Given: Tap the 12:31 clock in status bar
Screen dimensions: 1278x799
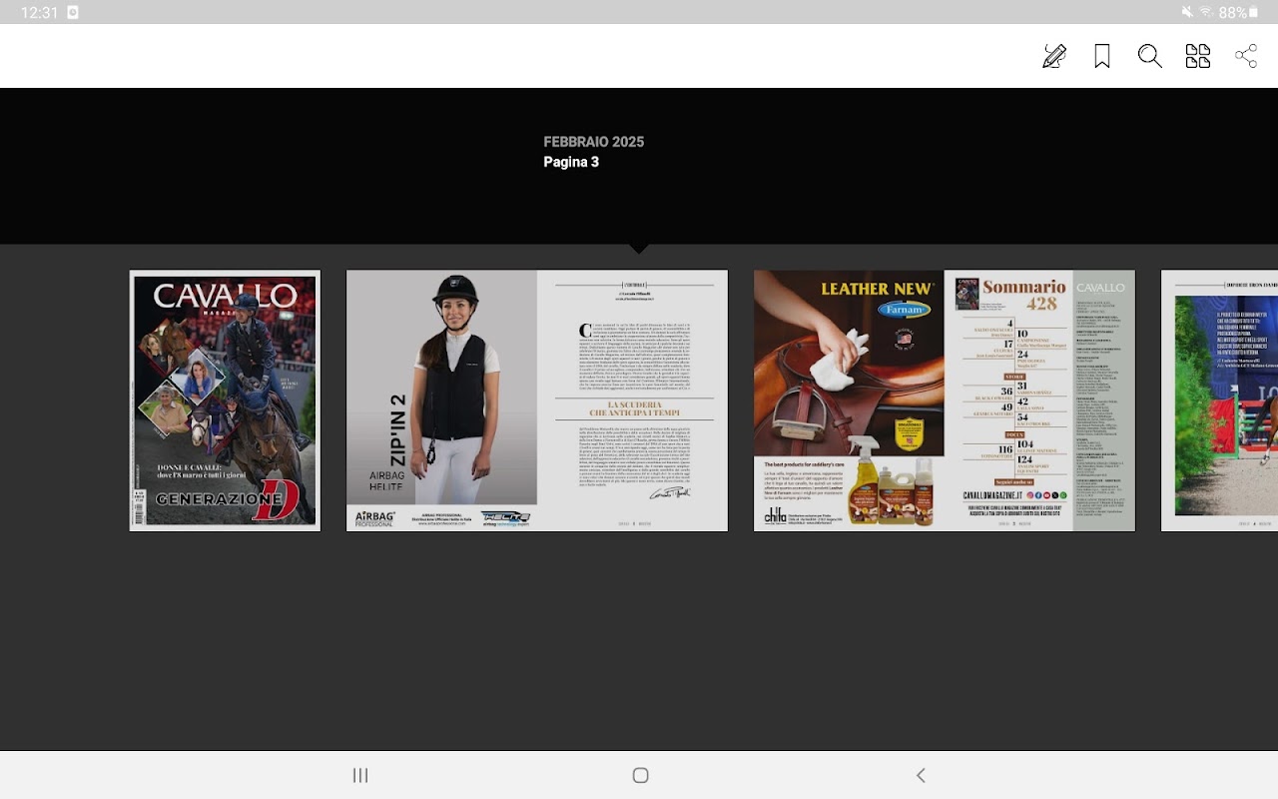Looking at the screenshot, I should click(39, 12).
